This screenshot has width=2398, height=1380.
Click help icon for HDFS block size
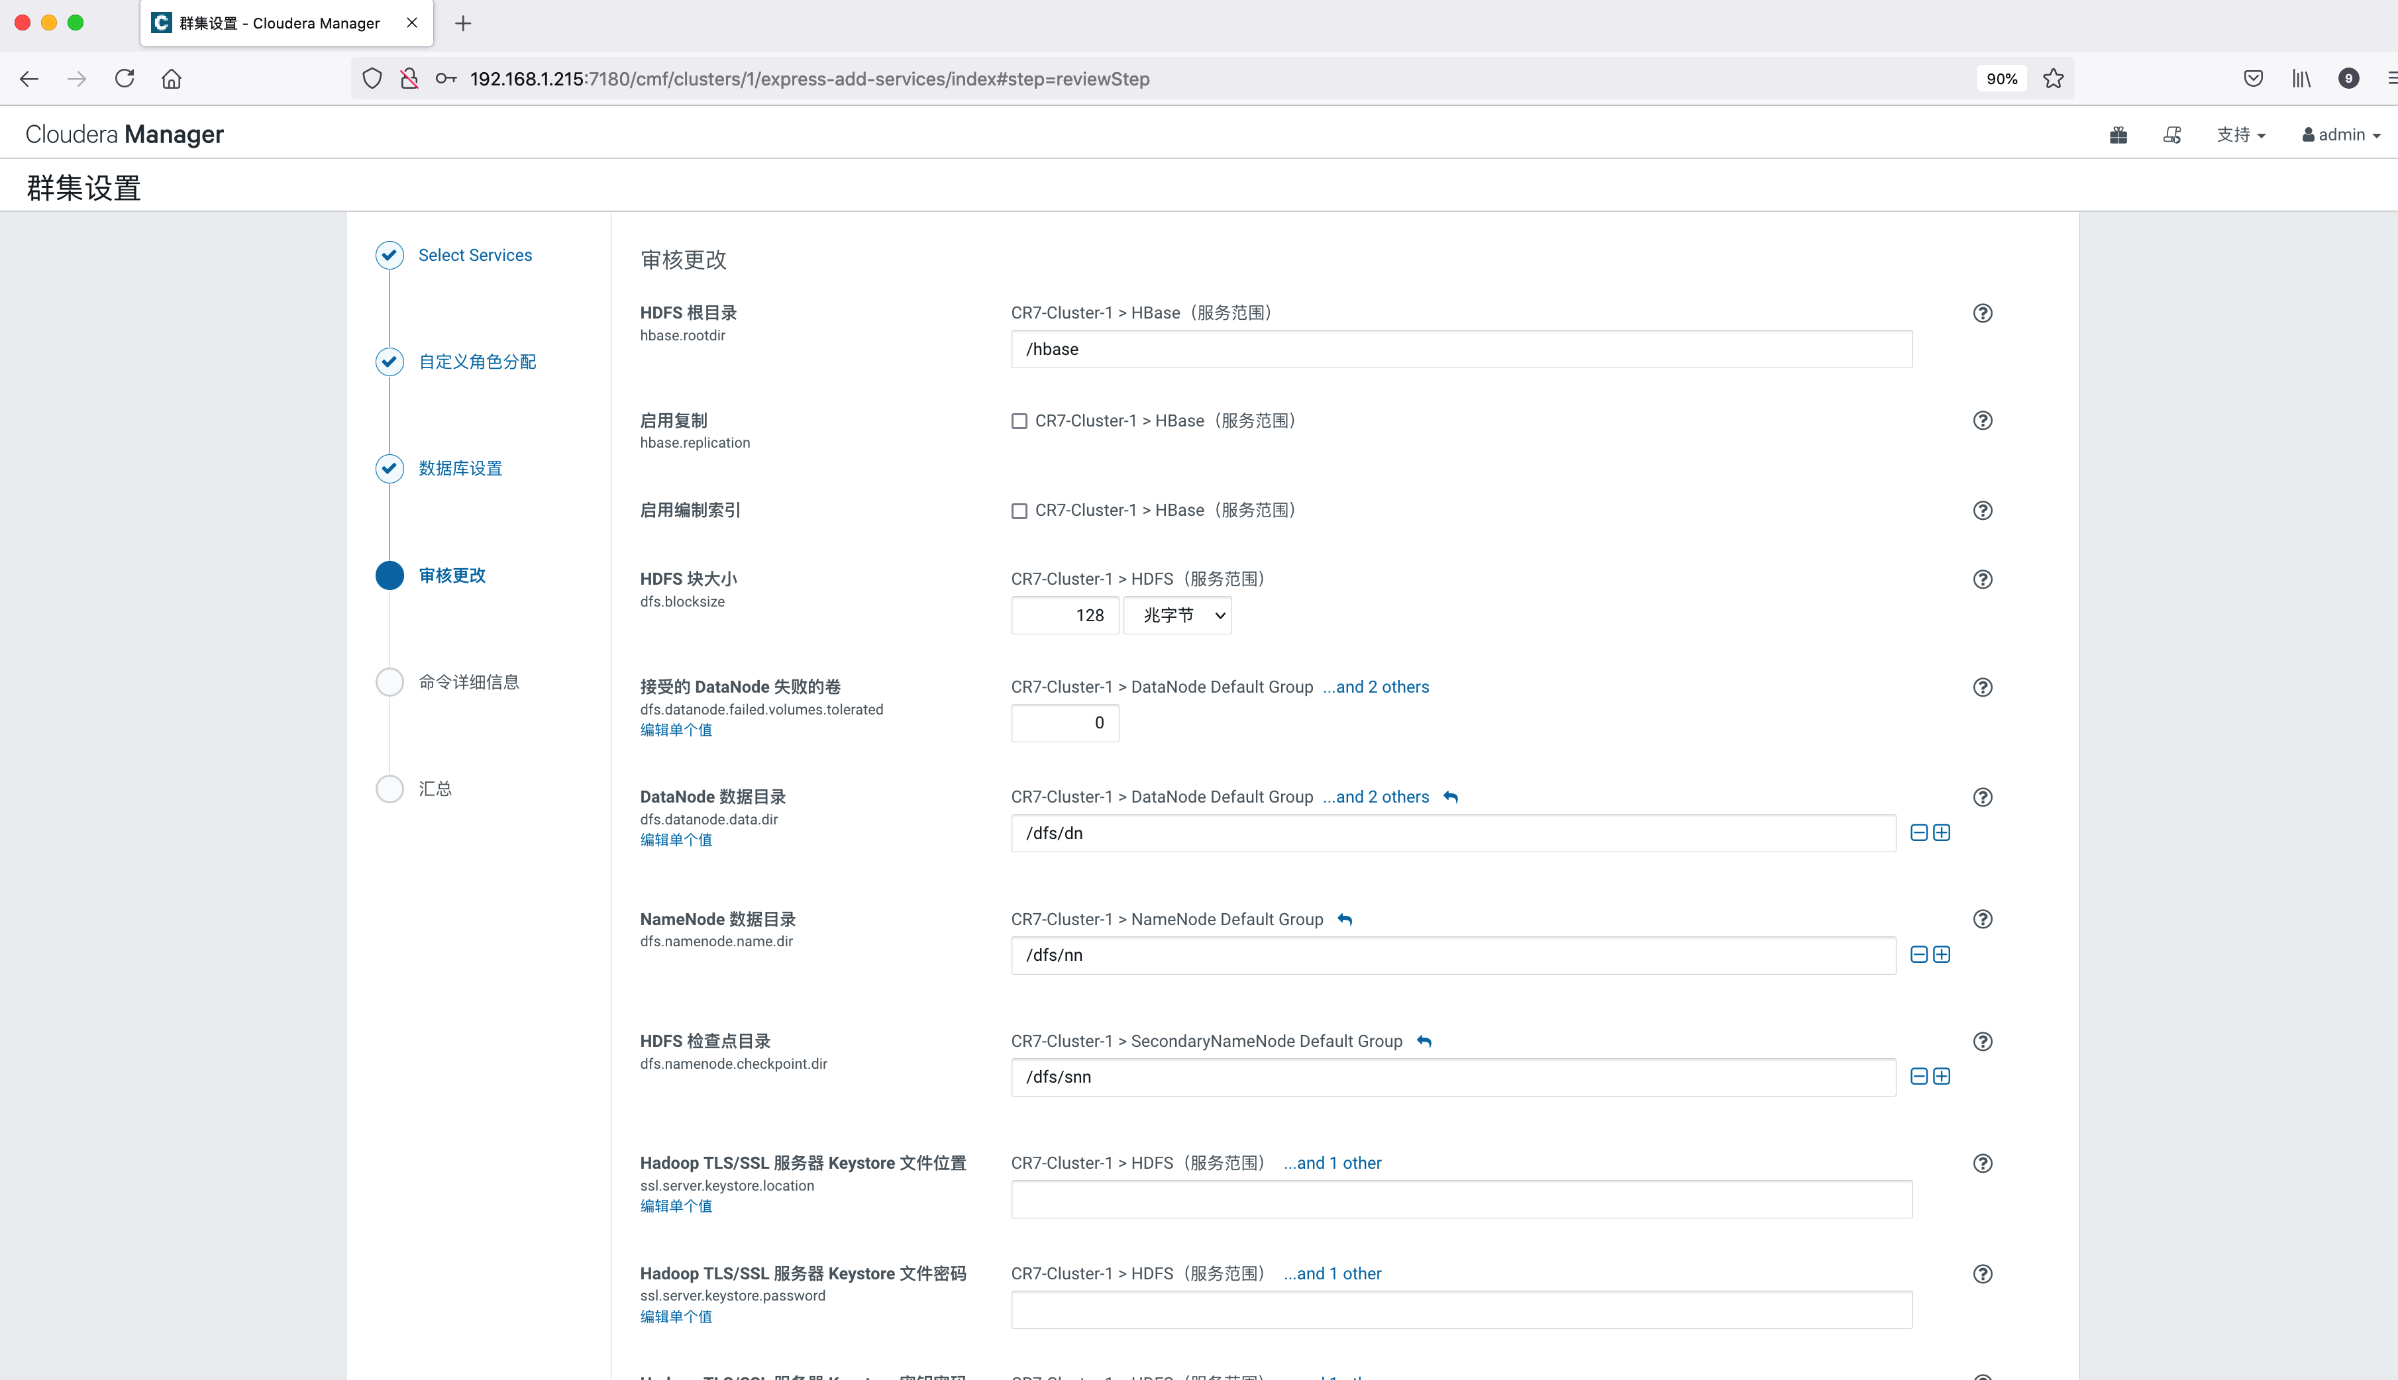[x=1982, y=579]
